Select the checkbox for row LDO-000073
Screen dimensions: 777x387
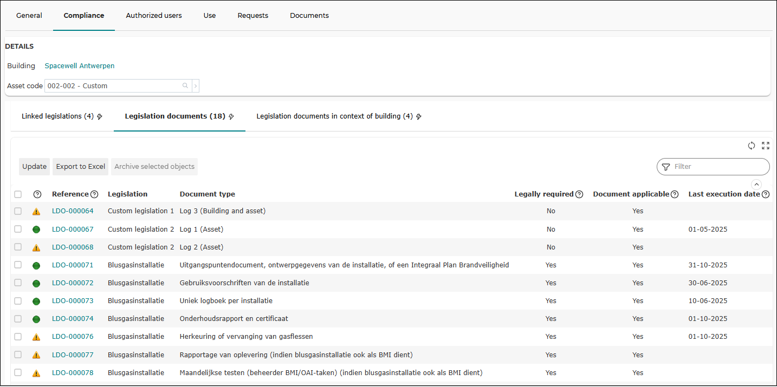18,300
